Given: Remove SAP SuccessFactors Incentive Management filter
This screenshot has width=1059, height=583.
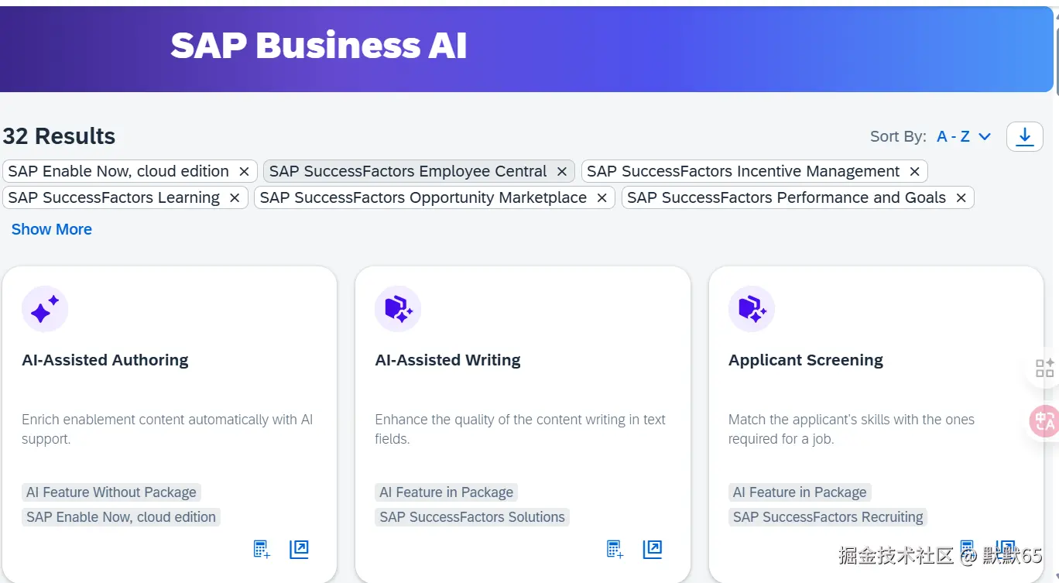Looking at the screenshot, I should pos(914,172).
